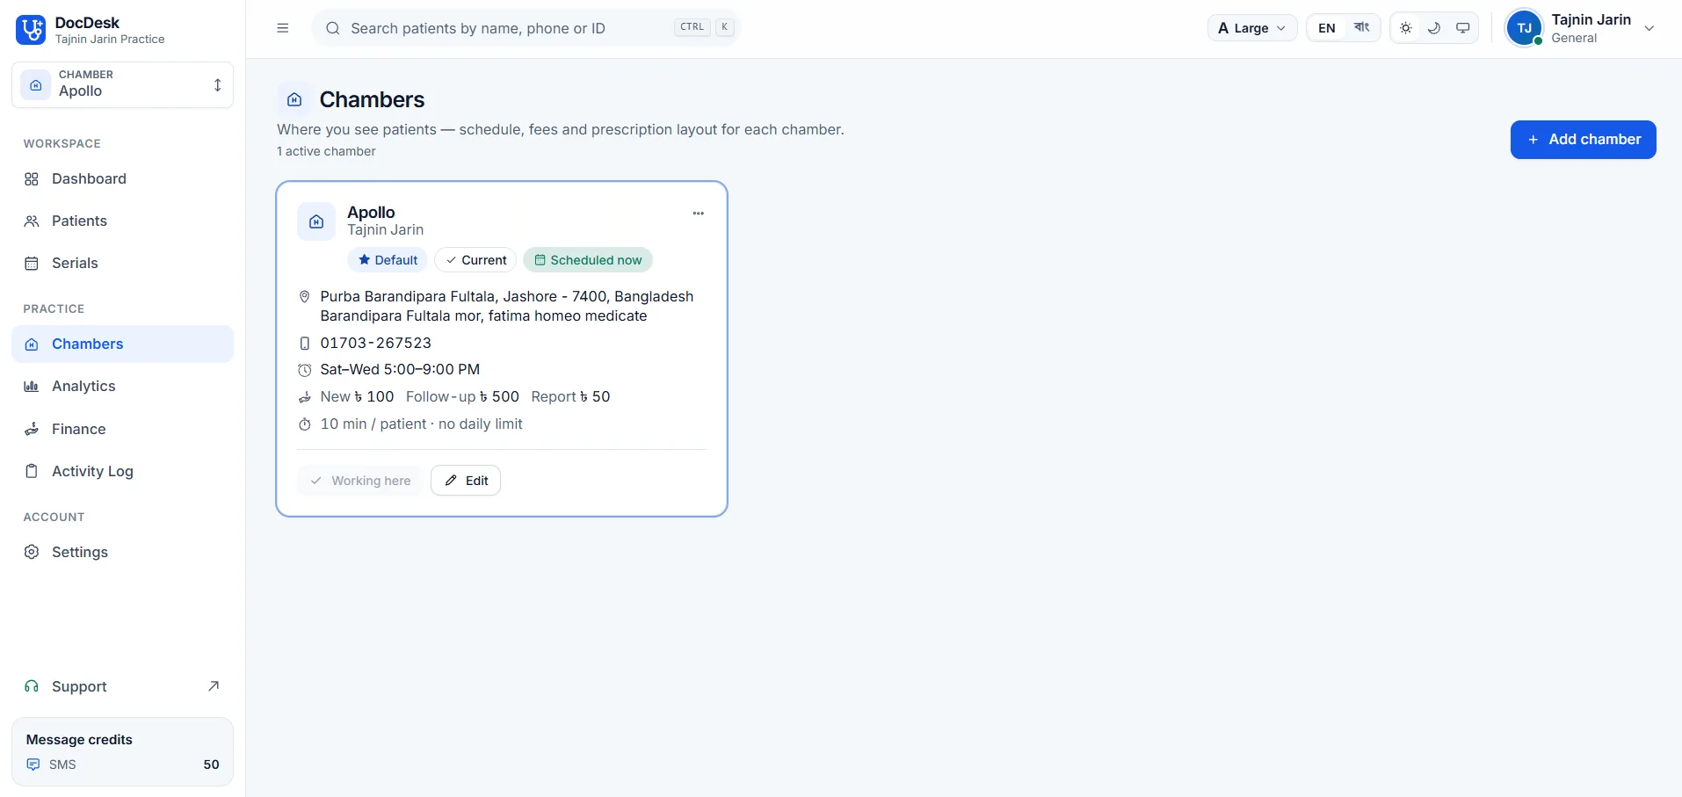Open the Apollo chamber switcher
The image size is (1682, 797).
coord(123,84)
